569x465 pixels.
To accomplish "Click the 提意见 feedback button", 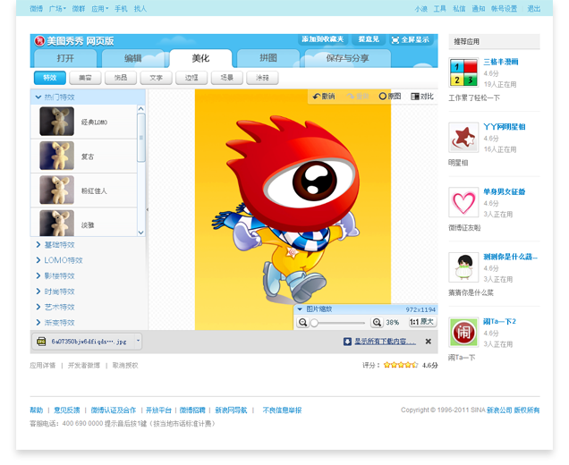I will [369, 39].
